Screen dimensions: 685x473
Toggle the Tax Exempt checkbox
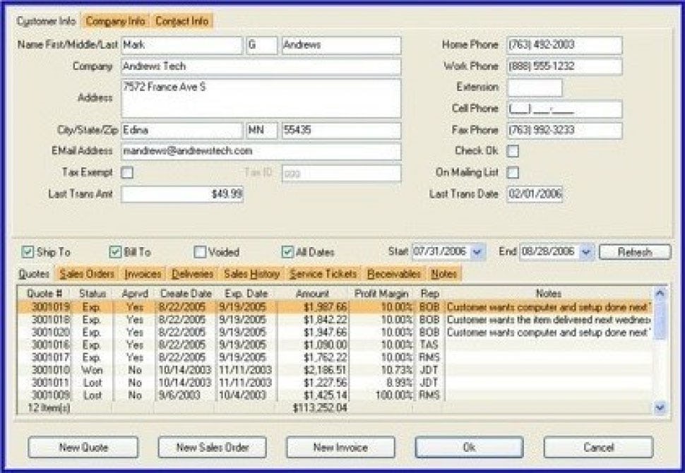pyautogui.click(x=127, y=172)
